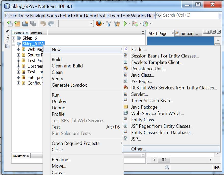Expand the Libraries folder node
The image size is (224, 175).
[x=18, y=66]
